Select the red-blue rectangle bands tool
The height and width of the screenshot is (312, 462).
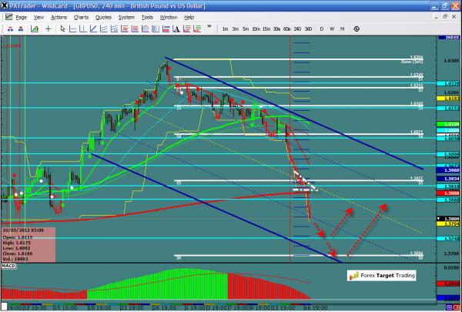pos(166,29)
